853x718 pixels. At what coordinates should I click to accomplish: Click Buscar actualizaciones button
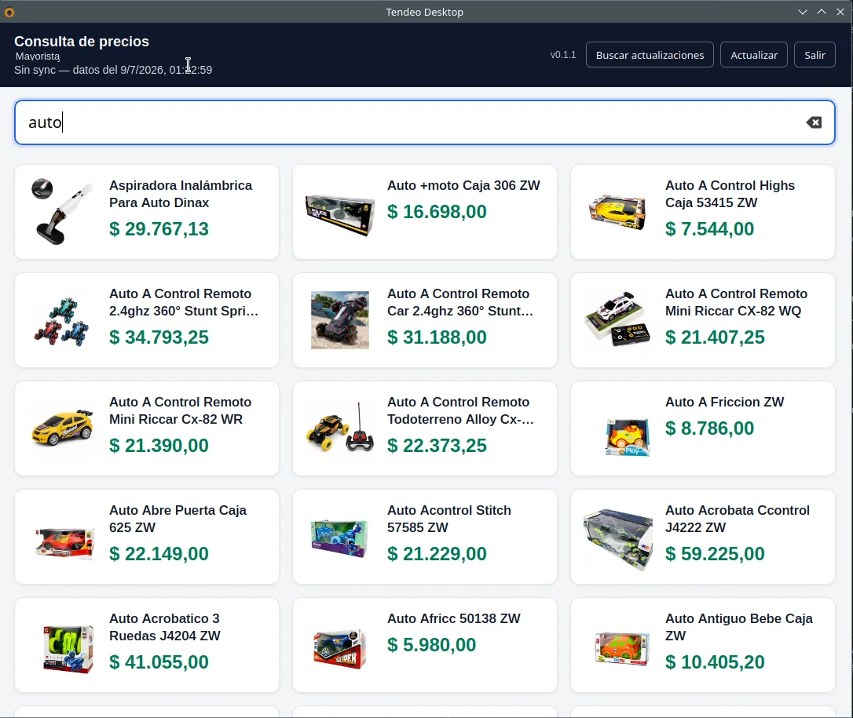point(650,55)
